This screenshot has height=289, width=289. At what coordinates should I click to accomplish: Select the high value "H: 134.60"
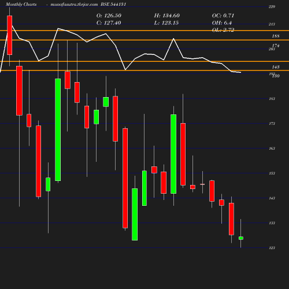pos(166,16)
